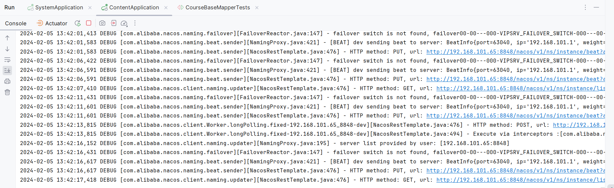Switch to the SystemApplication run tab
Image resolution: width=614 pixels, height=188 pixels.
(x=55, y=7)
